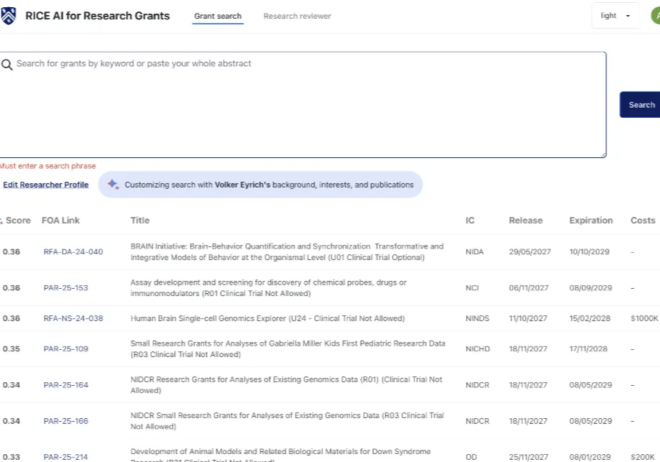
Task: Open the light theme dropdown
Action: coord(615,16)
